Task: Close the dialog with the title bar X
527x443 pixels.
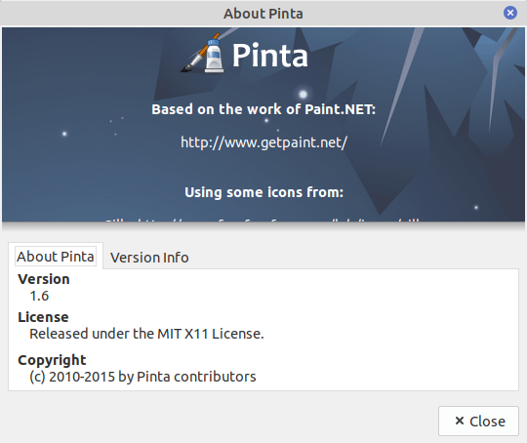Action: [509, 13]
